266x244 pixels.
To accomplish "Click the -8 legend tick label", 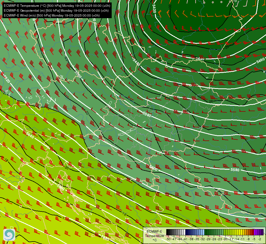I will [x=248, y=239].
